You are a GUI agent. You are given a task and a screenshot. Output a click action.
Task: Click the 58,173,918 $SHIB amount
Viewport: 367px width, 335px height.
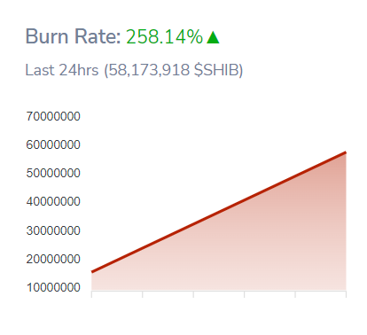click(174, 71)
